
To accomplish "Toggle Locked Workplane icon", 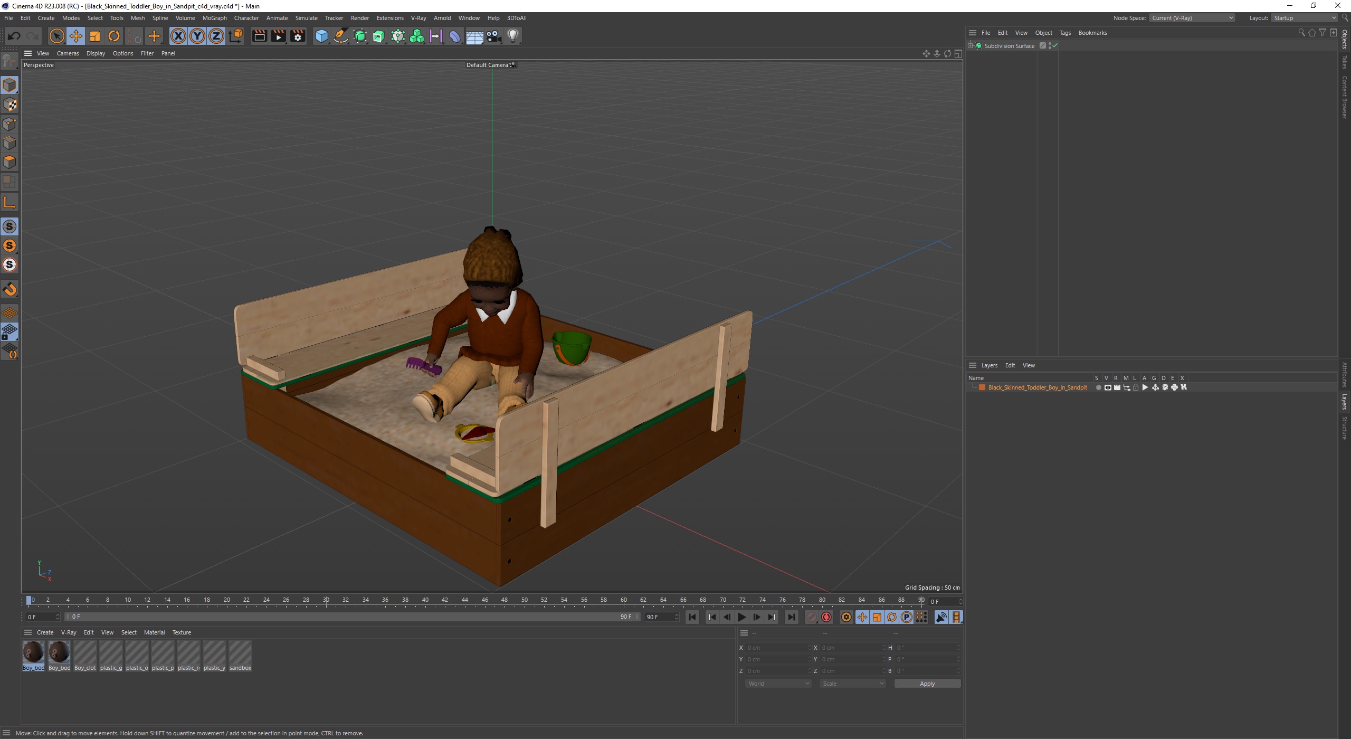I will [x=9, y=332].
